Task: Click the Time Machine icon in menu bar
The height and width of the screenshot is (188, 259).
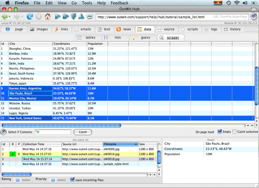Action: point(229,3)
